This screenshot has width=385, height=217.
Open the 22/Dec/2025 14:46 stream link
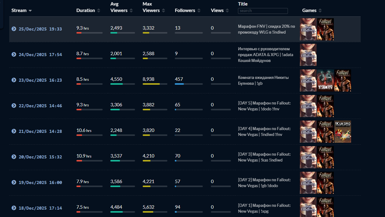(40, 106)
